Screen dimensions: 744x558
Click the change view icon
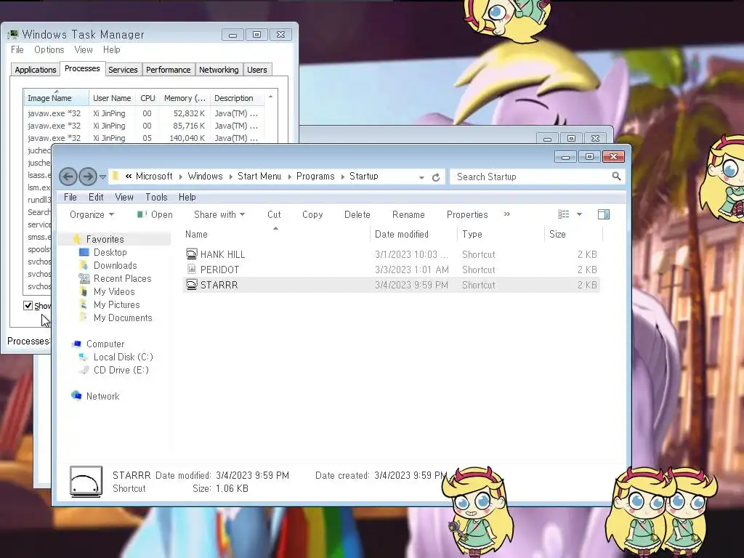563,214
